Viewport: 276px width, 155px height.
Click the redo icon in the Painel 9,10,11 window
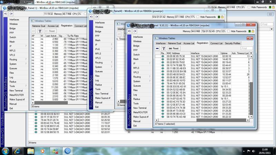135,31
